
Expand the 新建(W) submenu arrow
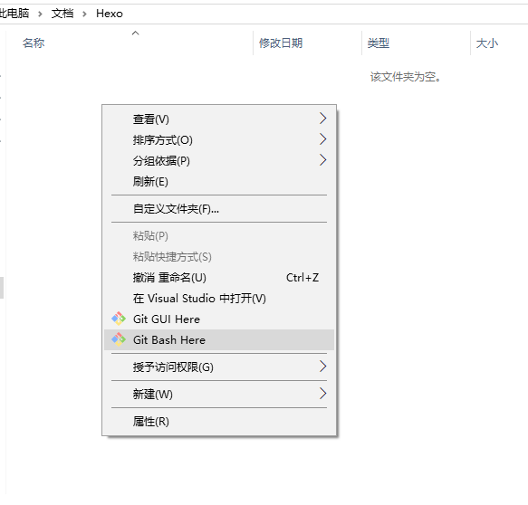(x=322, y=394)
